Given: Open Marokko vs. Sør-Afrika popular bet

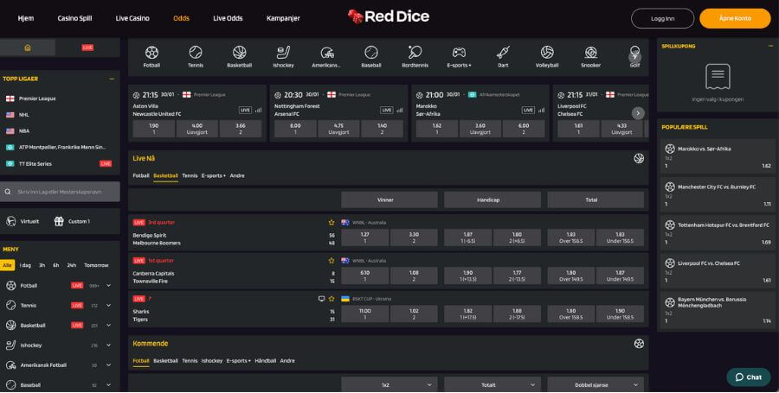Looking at the screenshot, I should [x=718, y=157].
